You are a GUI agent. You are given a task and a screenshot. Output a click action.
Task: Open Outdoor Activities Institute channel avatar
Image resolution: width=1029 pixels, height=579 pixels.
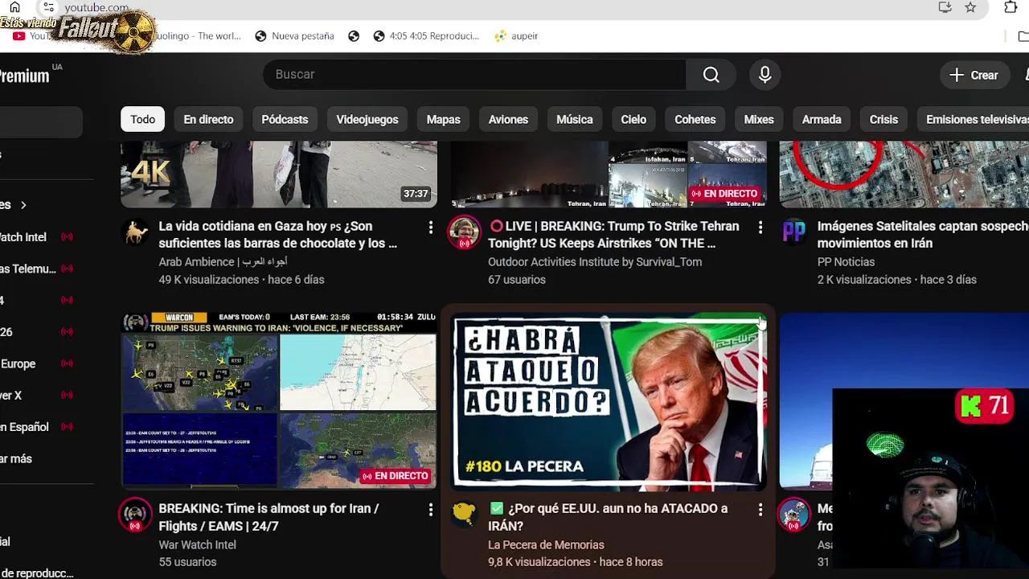[464, 232]
